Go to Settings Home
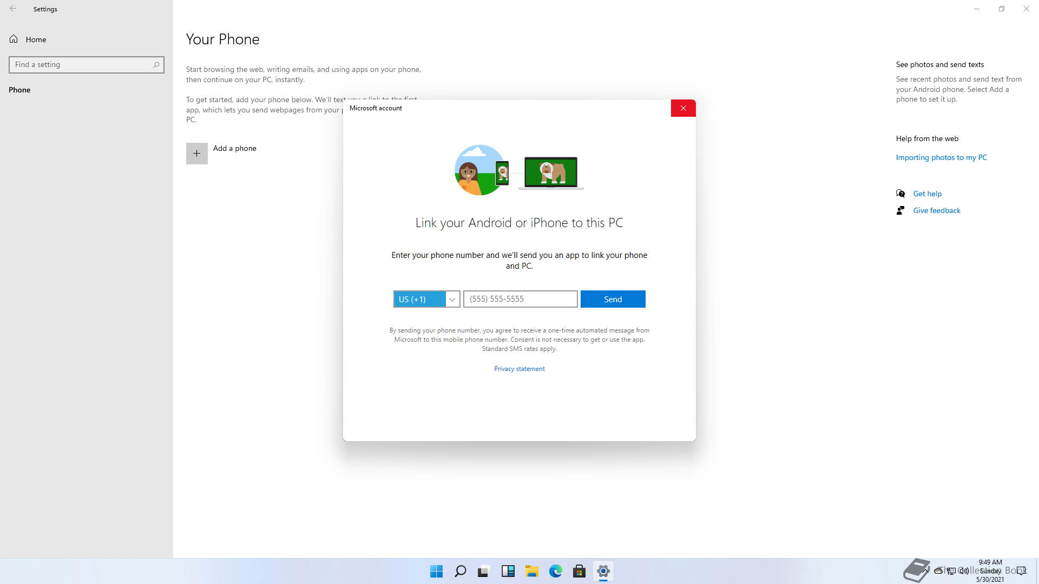This screenshot has width=1039, height=584. click(x=28, y=39)
